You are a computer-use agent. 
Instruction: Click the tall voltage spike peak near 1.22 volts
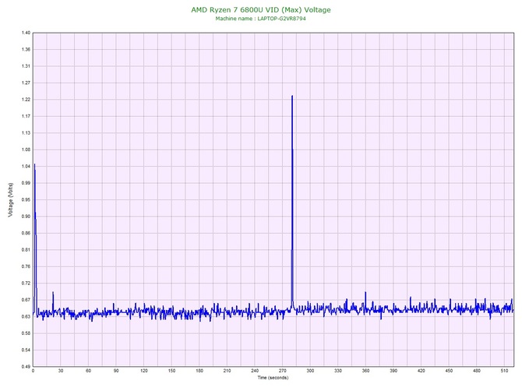[x=292, y=97]
